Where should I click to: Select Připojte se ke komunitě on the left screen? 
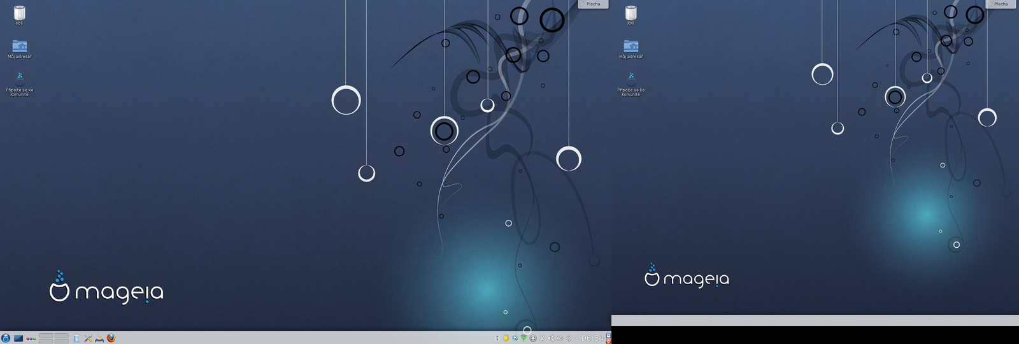(20, 85)
